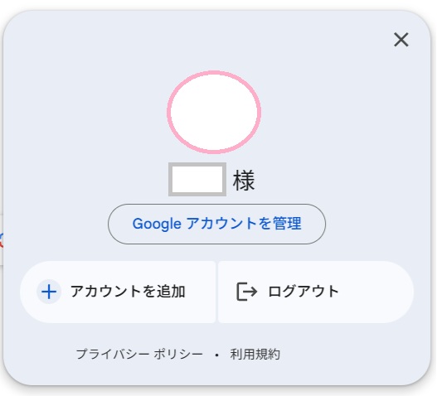
Task: Click the 様 honorific beside the name
Action: [x=244, y=181]
